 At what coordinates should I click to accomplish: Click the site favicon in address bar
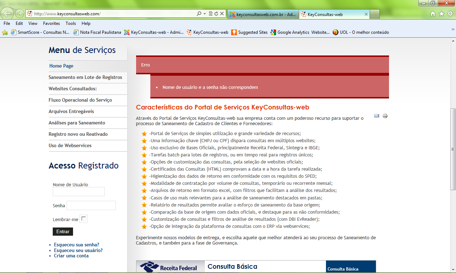30,14
